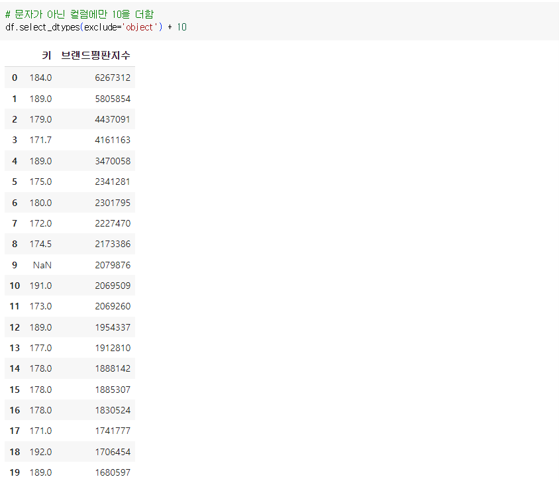Screen dimensions: 559x481
Task: Click cell 3470058 in row 4
Action: point(113,161)
